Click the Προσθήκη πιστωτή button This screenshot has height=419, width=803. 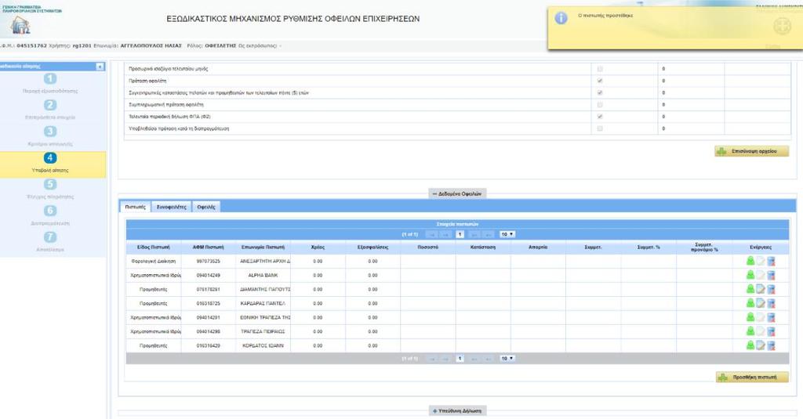click(x=752, y=377)
